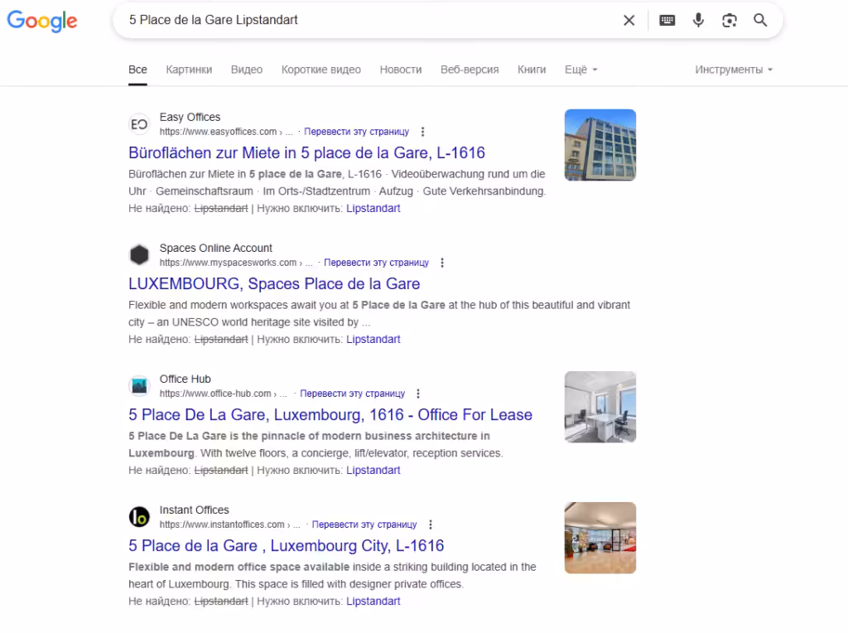
Task: Open three-dot menu for Easy Offices result
Action: [422, 132]
